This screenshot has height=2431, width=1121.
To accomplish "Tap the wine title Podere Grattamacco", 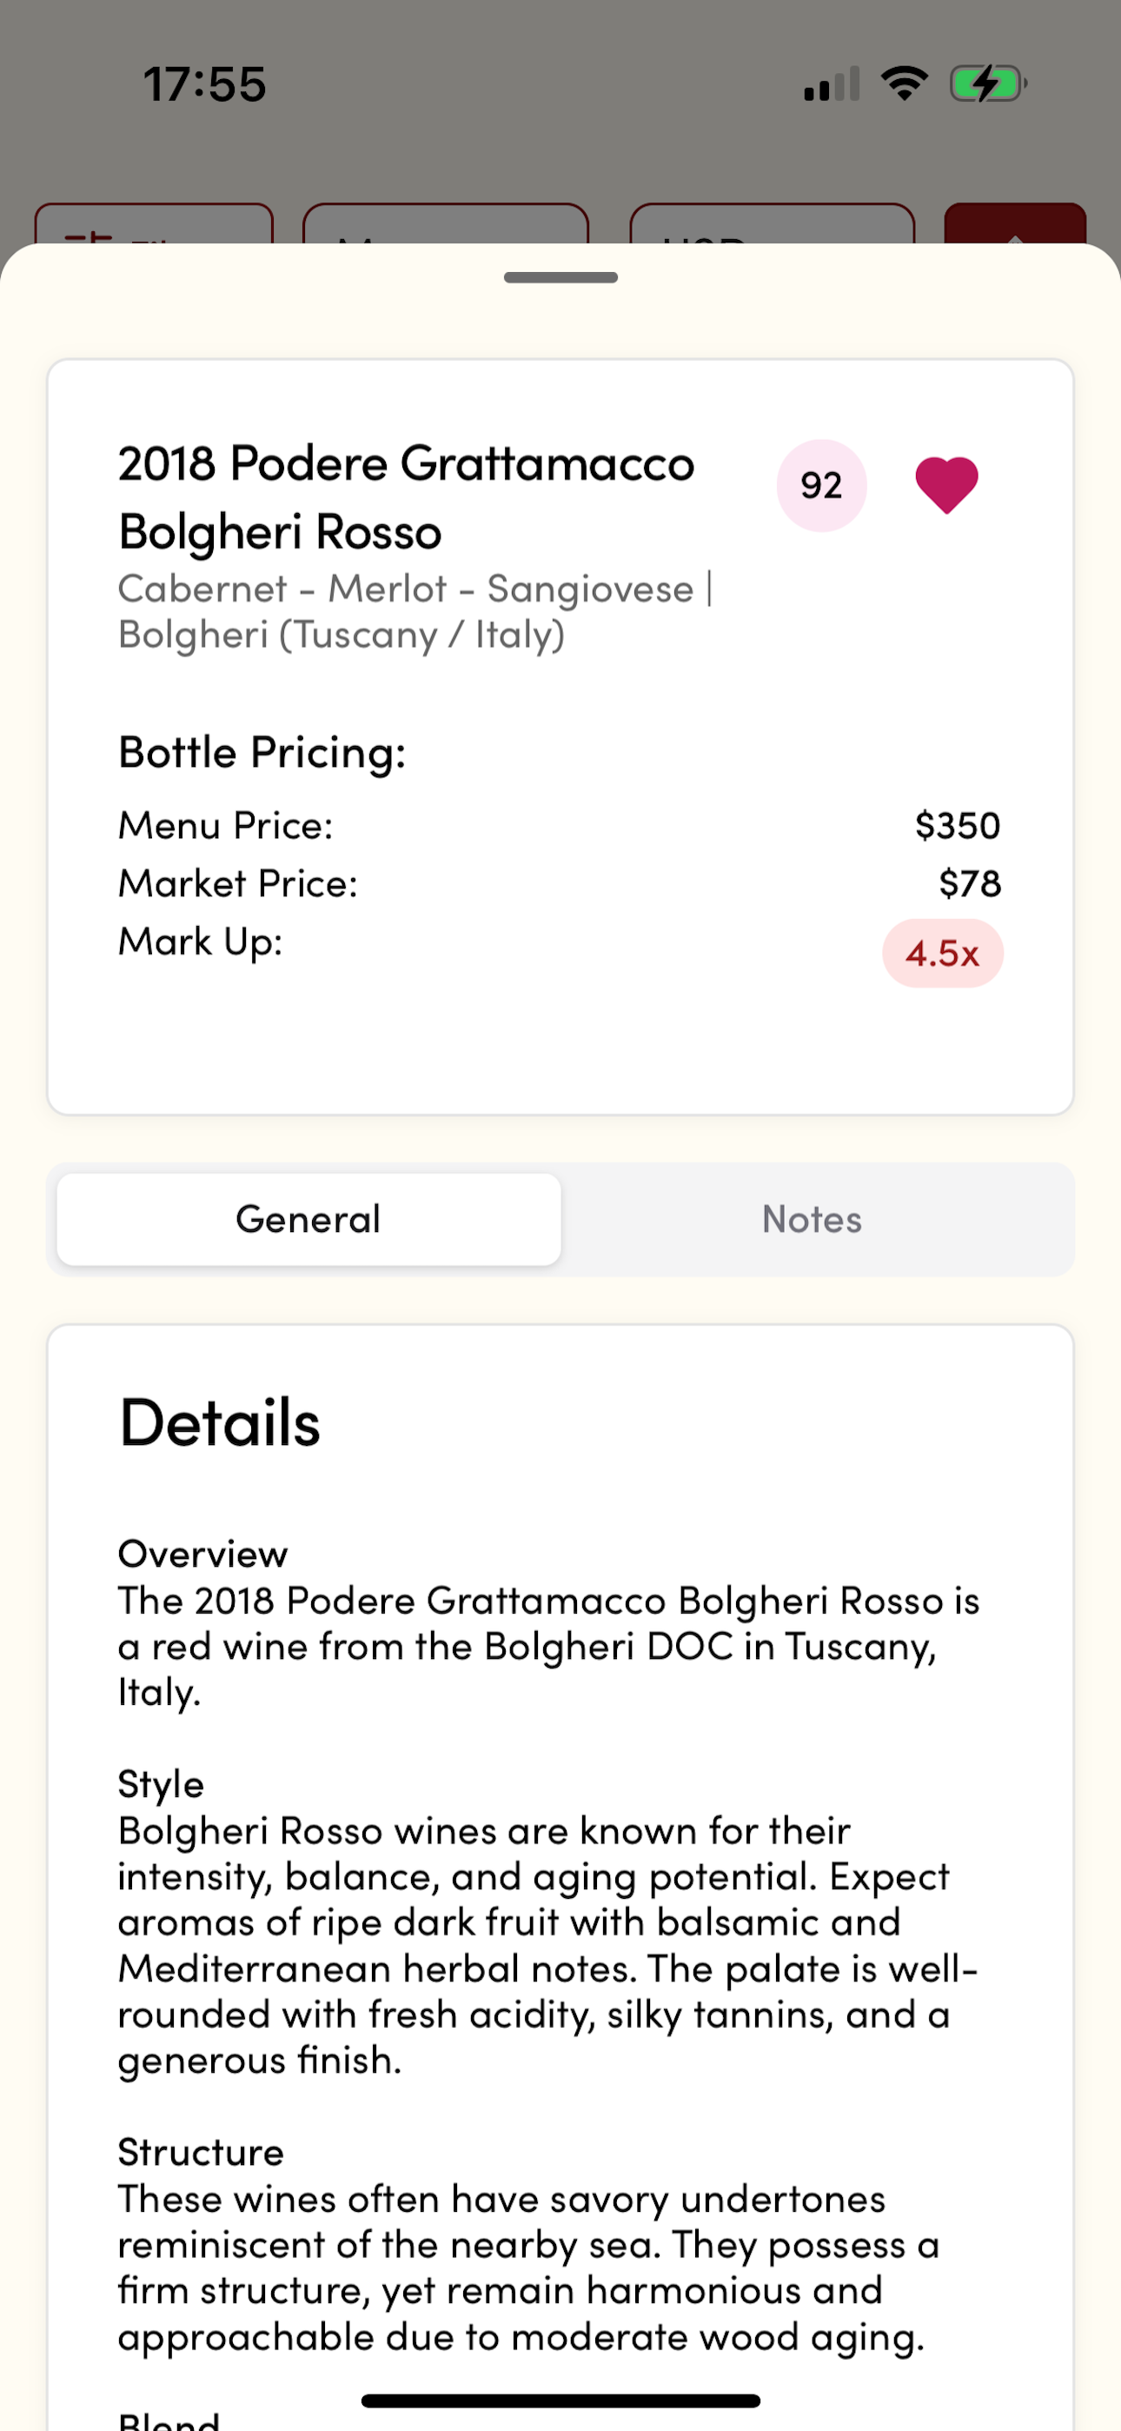I will click(406, 497).
